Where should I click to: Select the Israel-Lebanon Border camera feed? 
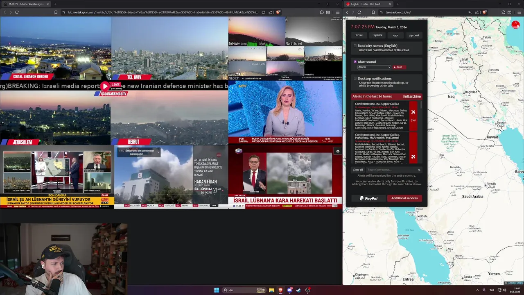[55, 48]
